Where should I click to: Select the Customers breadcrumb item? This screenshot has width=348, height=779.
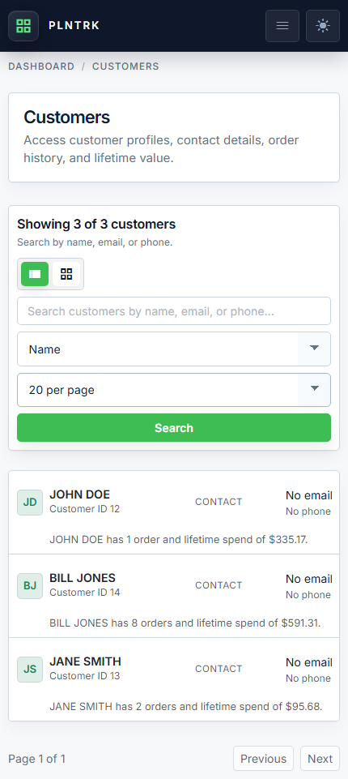125,66
